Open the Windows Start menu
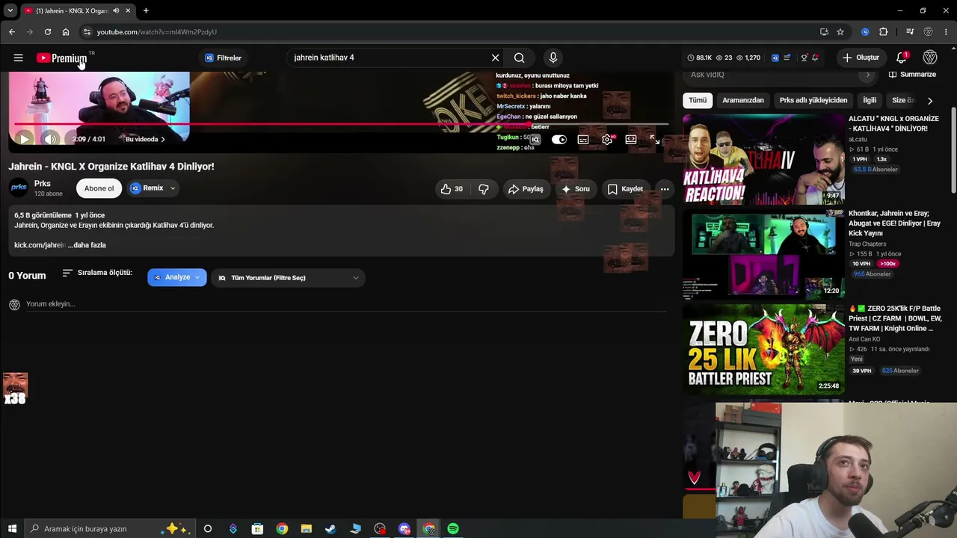The height and width of the screenshot is (538, 957). point(12,529)
